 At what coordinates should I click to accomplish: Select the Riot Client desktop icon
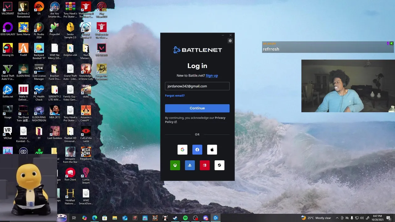[x=70, y=174]
